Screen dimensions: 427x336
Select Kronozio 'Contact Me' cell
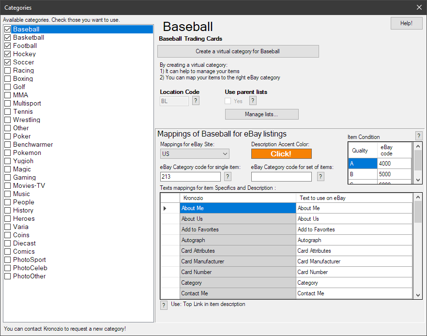[238, 293]
